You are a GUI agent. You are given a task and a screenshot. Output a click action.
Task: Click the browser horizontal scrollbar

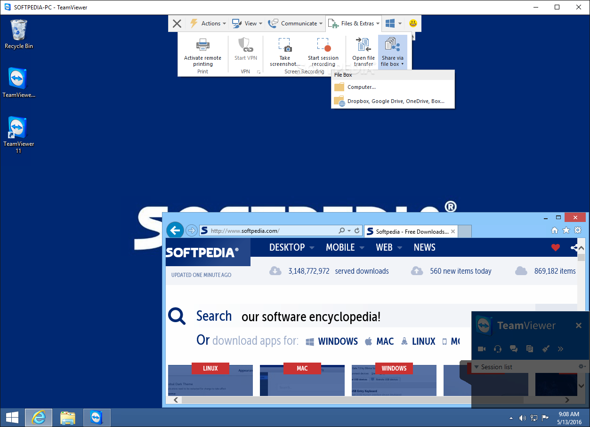(x=352, y=400)
